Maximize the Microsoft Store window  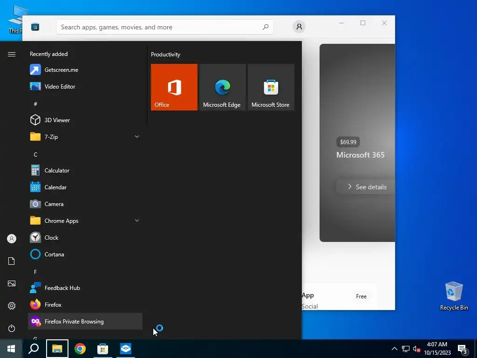[362, 23]
